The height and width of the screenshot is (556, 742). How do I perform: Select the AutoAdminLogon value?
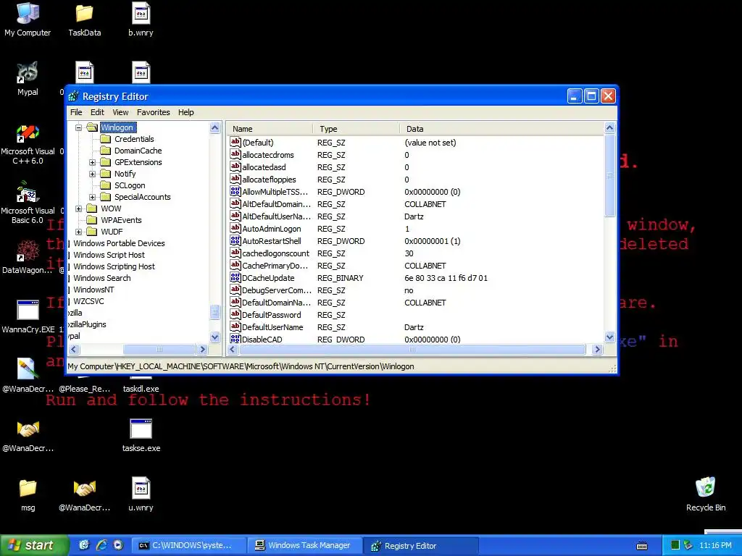point(272,229)
